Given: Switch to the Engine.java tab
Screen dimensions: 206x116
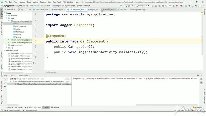Looking at the screenshot, I should pyautogui.click(x=94, y=10).
